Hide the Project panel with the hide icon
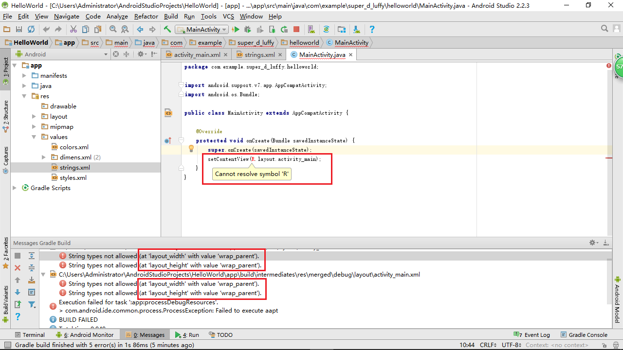This screenshot has height=350, width=623. [x=154, y=54]
